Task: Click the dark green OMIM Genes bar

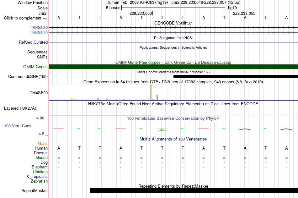Action: pos(173,67)
